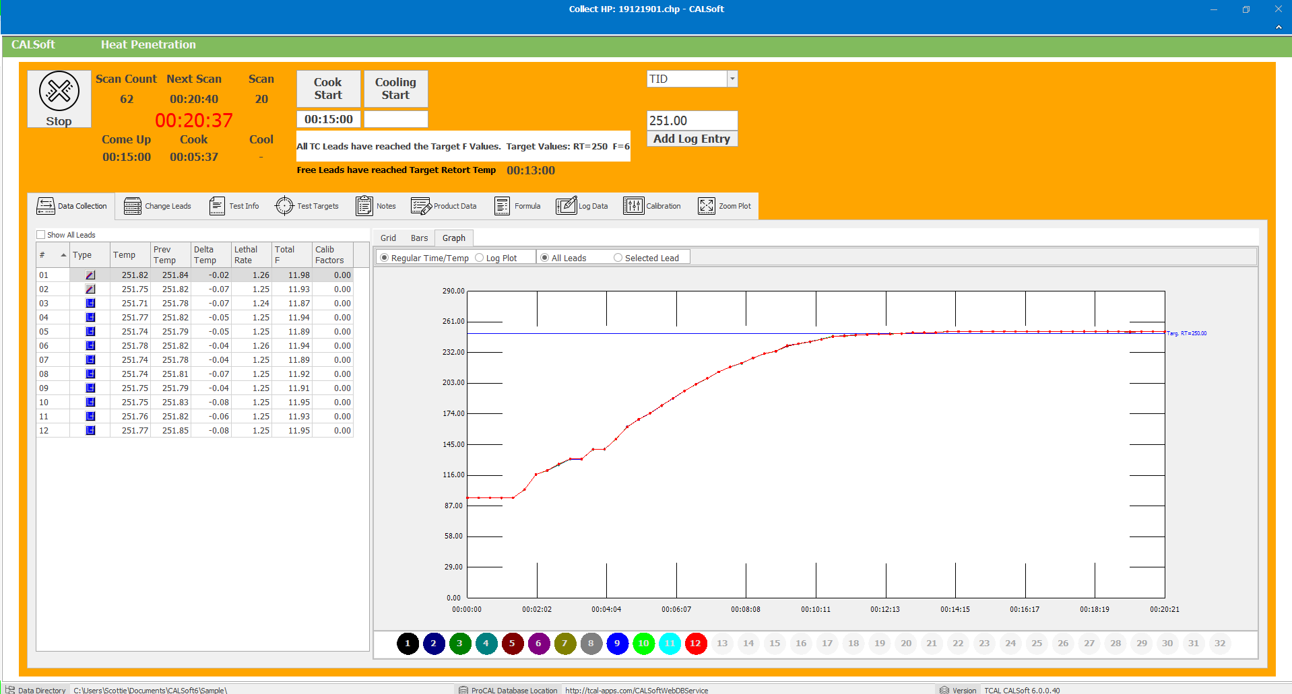The image size is (1292, 694).
Task: Click lead 02 type icon
Action: pos(90,289)
